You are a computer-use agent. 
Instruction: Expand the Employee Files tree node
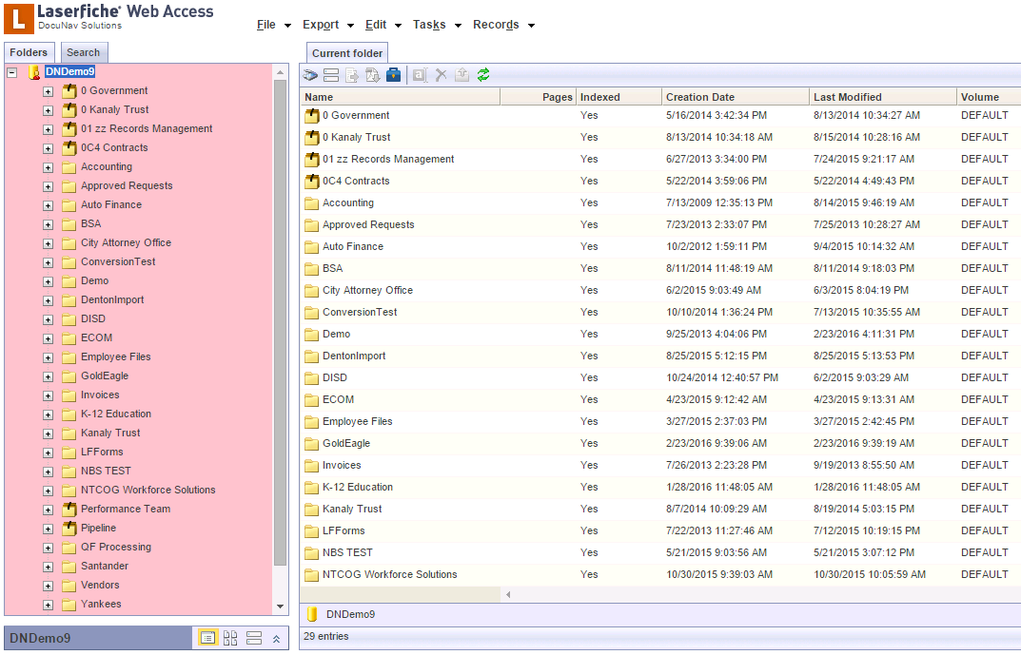(48, 357)
